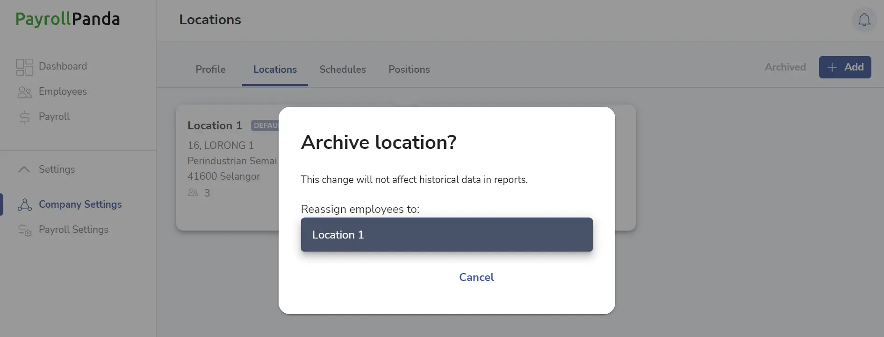Show Archived locations
The image size is (884, 337).
[785, 67]
